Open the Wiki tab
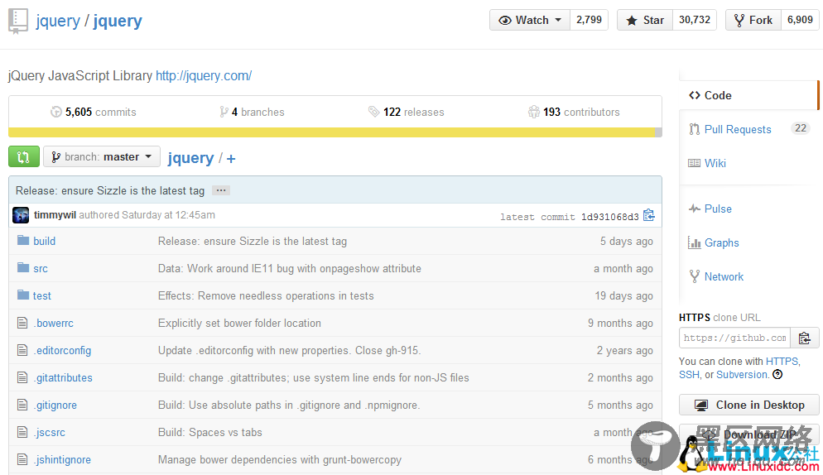The width and height of the screenshot is (823, 475). point(715,163)
